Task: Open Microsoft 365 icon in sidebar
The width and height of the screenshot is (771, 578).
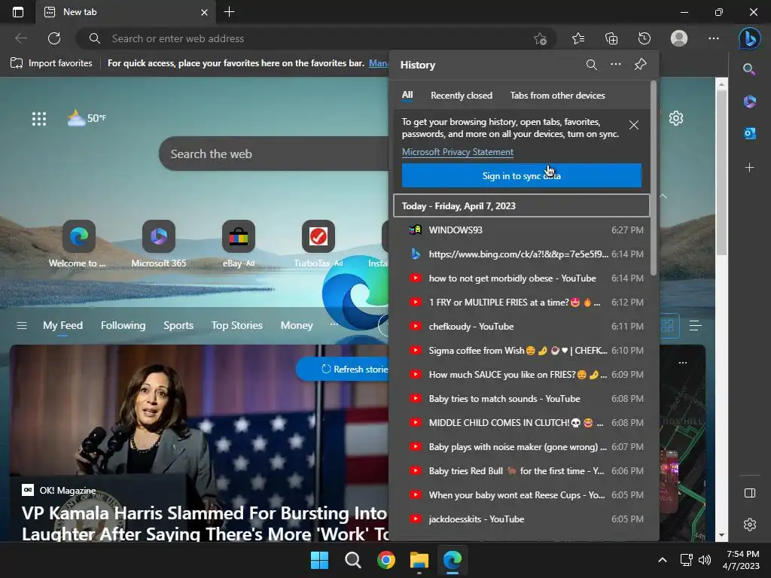Action: pos(749,102)
